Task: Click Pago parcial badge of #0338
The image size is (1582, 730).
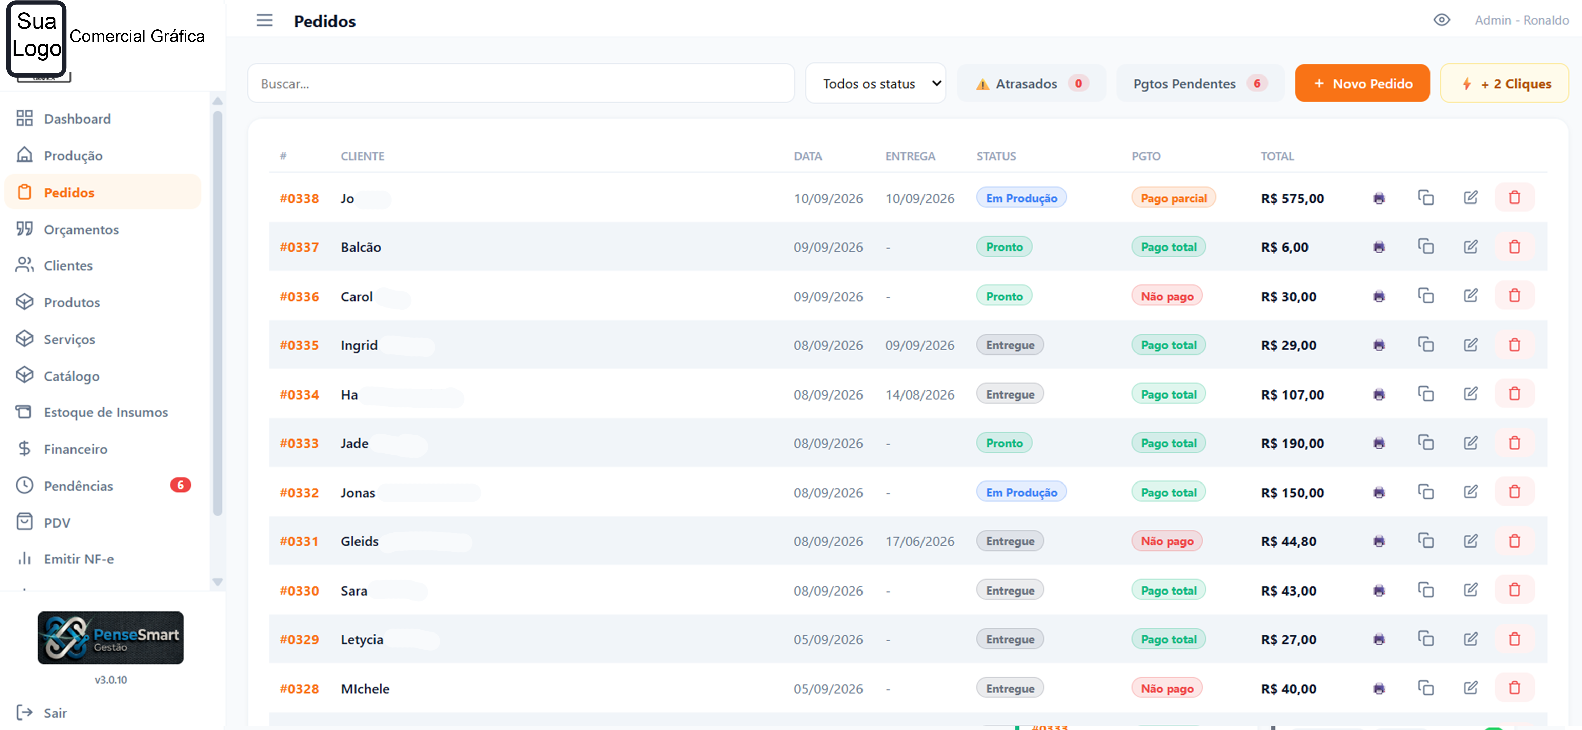Action: tap(1173, 198)
